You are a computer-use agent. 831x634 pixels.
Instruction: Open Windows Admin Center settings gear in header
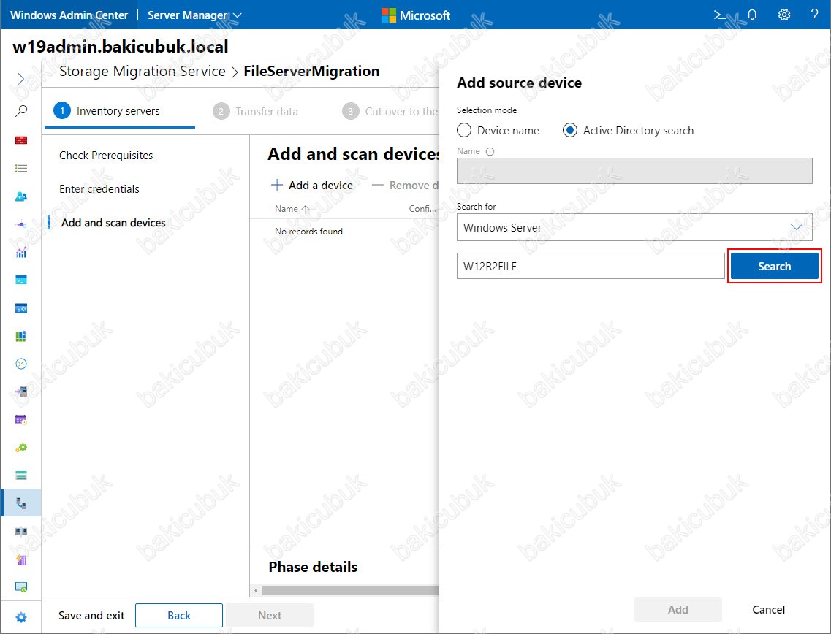click(783, 15)
